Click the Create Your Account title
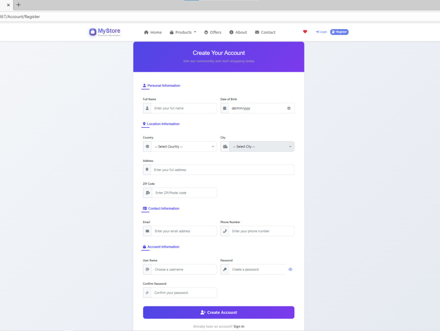This screenshot has width=440, height=331. pyautogui.click(x=219, y=53)
